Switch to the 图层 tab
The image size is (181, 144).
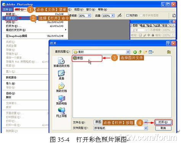[135, 25]
